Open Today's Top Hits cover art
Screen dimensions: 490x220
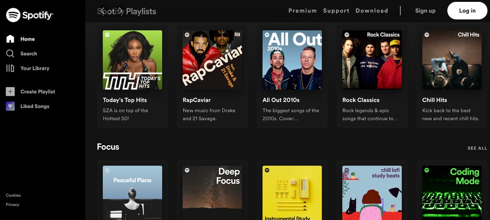(x=133, y=60)
